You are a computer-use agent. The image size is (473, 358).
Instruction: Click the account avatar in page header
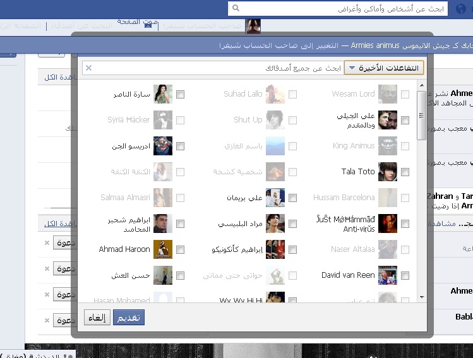click(253, 26)
